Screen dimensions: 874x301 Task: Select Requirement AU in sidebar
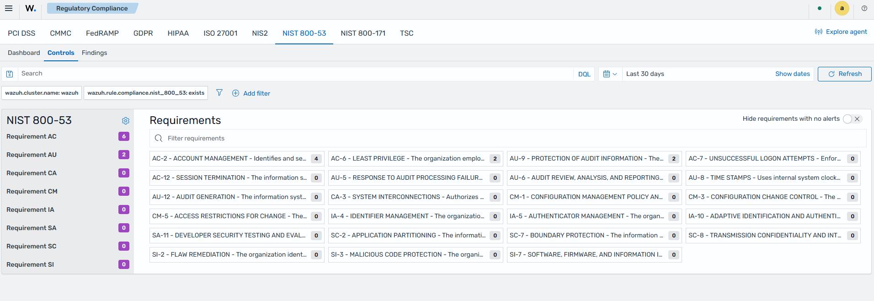pyautogui.click(x=68, y=155)
